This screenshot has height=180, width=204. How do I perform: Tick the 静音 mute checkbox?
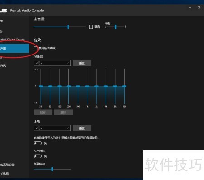tap(91, 27)
